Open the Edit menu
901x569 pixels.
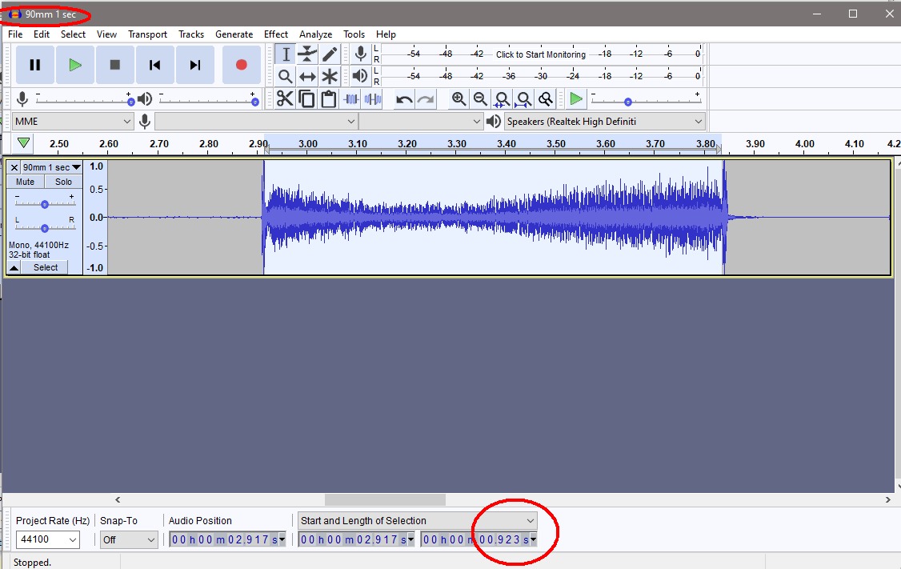click(x=42, y=34)
